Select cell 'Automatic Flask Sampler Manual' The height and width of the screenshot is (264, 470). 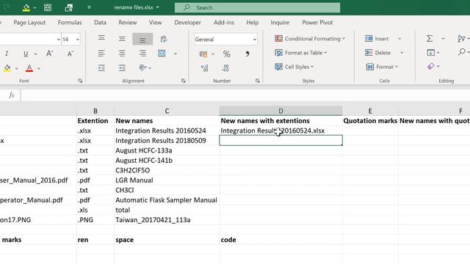[167, 200]
